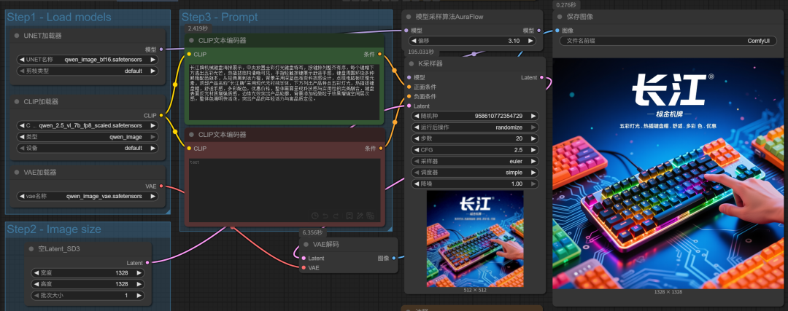The image size is (788, 311).
Task: Click the VAE output port of VAE加载器
Action: (x=161, y=186)
